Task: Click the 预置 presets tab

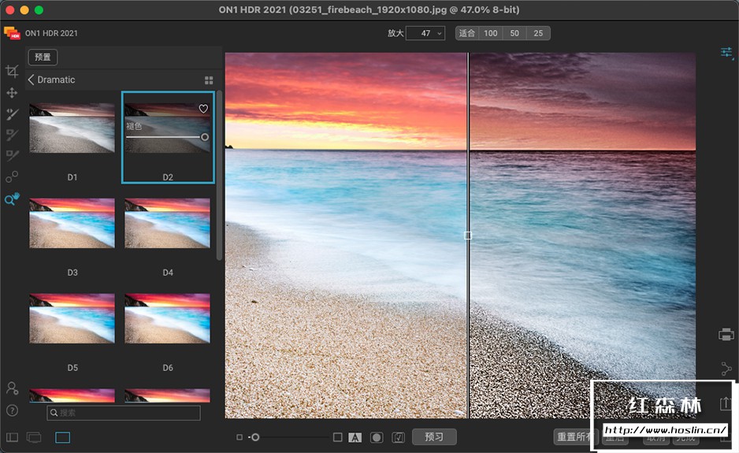Action: point(43,57)
